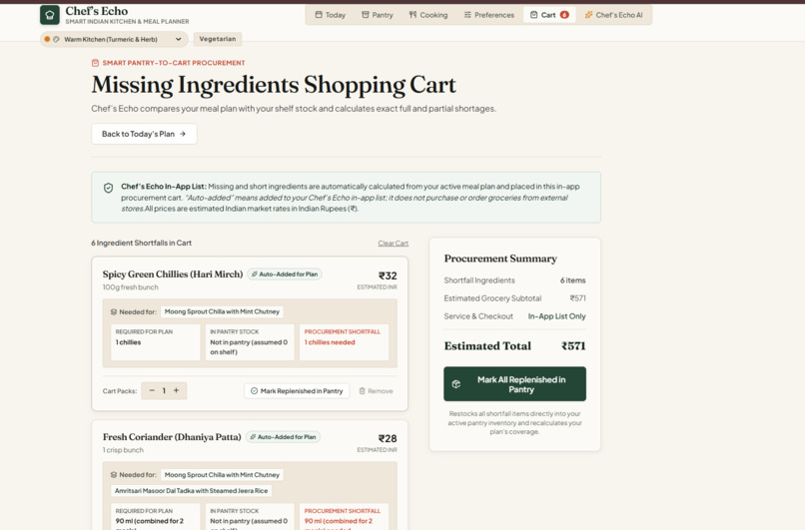Viewport: 805px width, 530px height.
Task: Go to the Cooking tab
Action: pyautogui.click(x=428, y=15)
